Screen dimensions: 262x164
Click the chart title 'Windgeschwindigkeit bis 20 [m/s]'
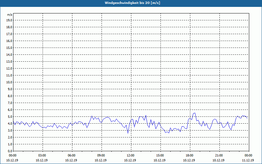(132, 3)
